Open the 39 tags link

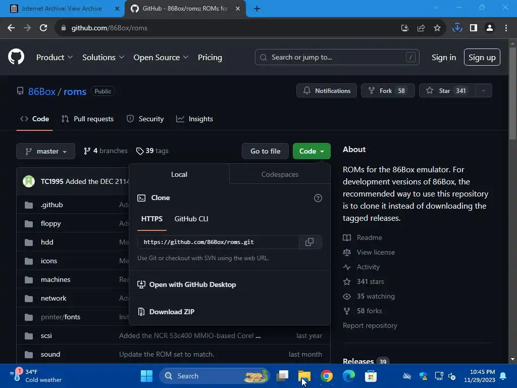[152, 151]
